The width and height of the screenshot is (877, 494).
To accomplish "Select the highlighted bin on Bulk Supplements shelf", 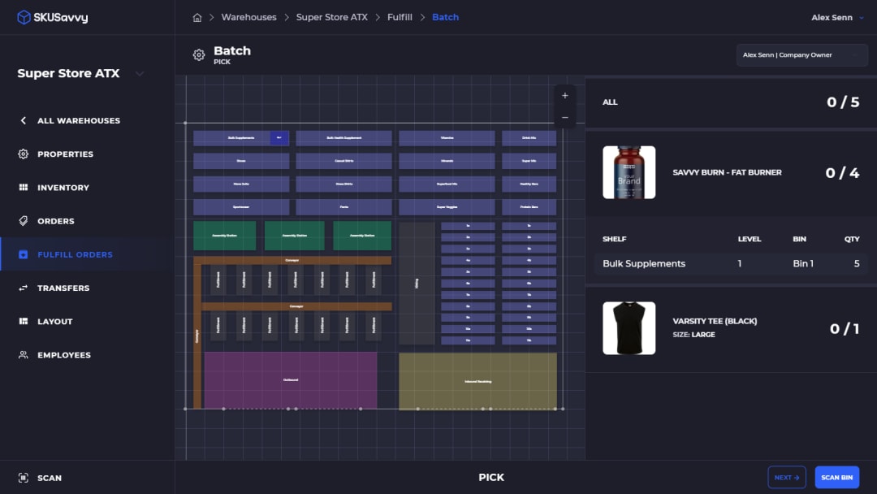I will (x=279, y=137).
